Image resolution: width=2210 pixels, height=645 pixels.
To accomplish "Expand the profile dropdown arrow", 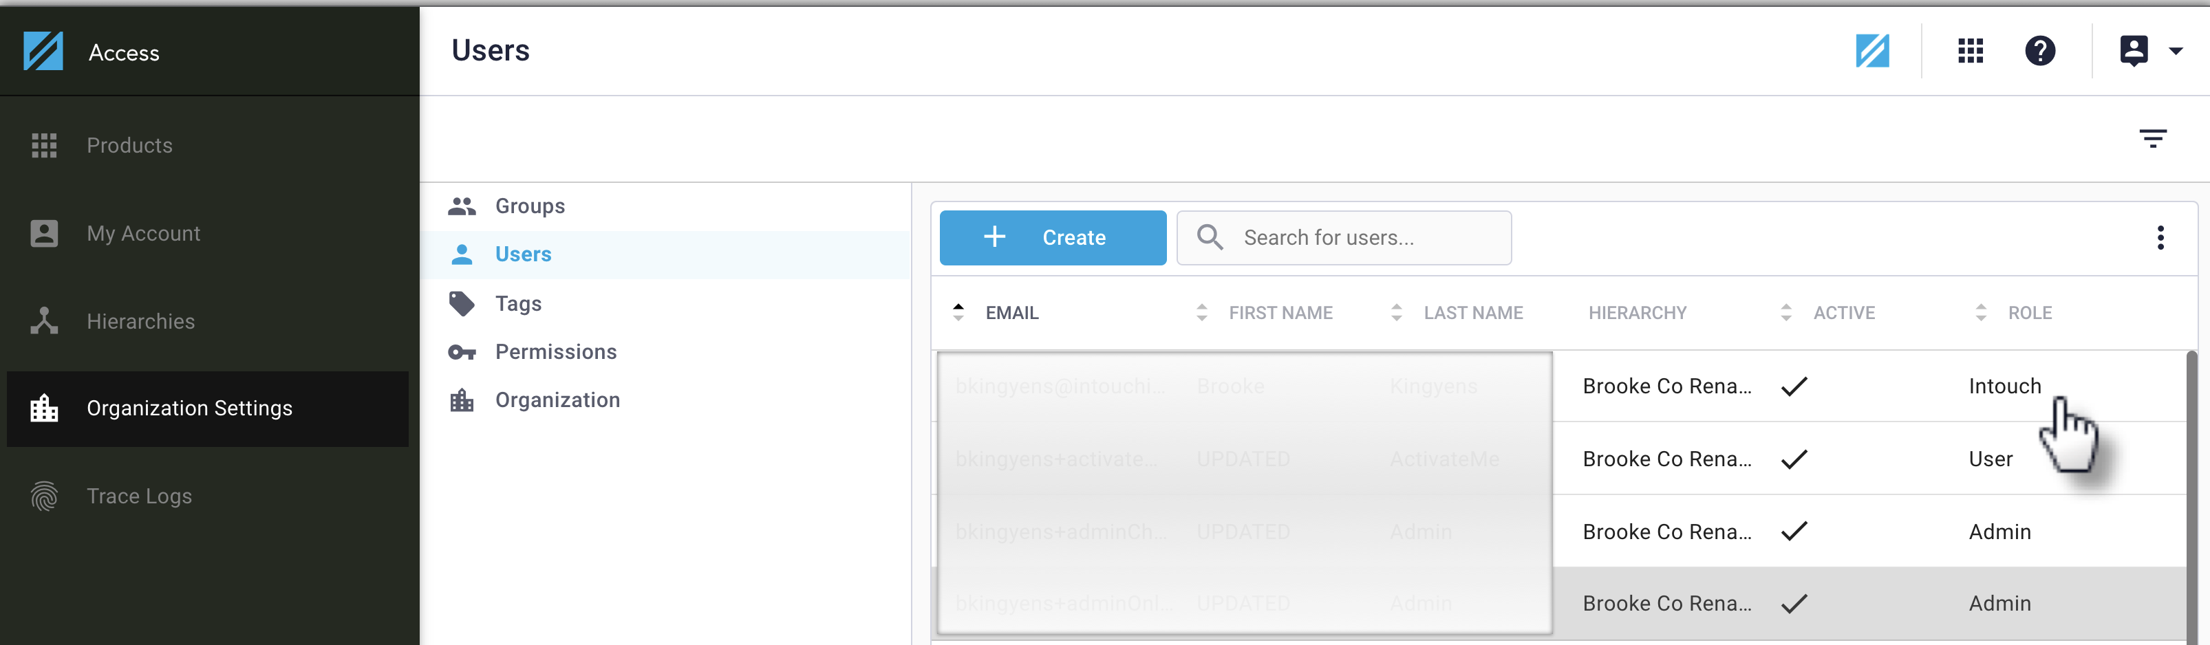I will (2176, 52).
